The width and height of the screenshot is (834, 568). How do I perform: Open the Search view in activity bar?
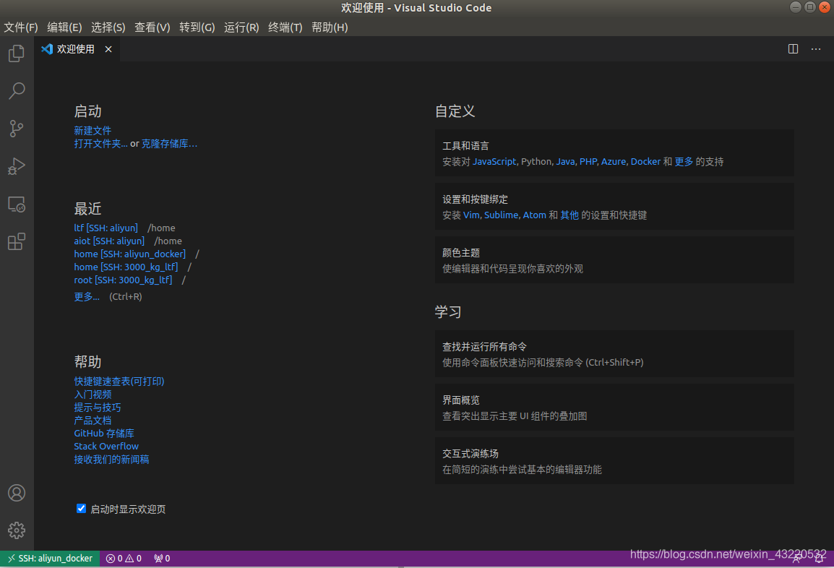point(17,91)
